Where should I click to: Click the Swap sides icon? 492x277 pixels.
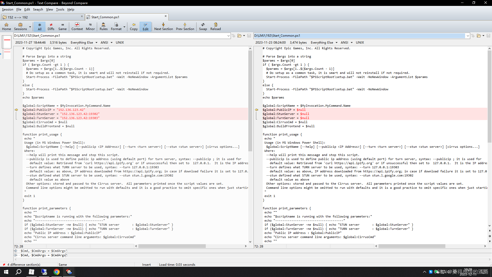(x=203, y=26)
